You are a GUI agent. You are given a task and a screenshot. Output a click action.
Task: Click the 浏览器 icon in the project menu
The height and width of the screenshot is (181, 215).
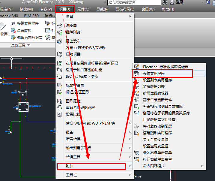60,26
